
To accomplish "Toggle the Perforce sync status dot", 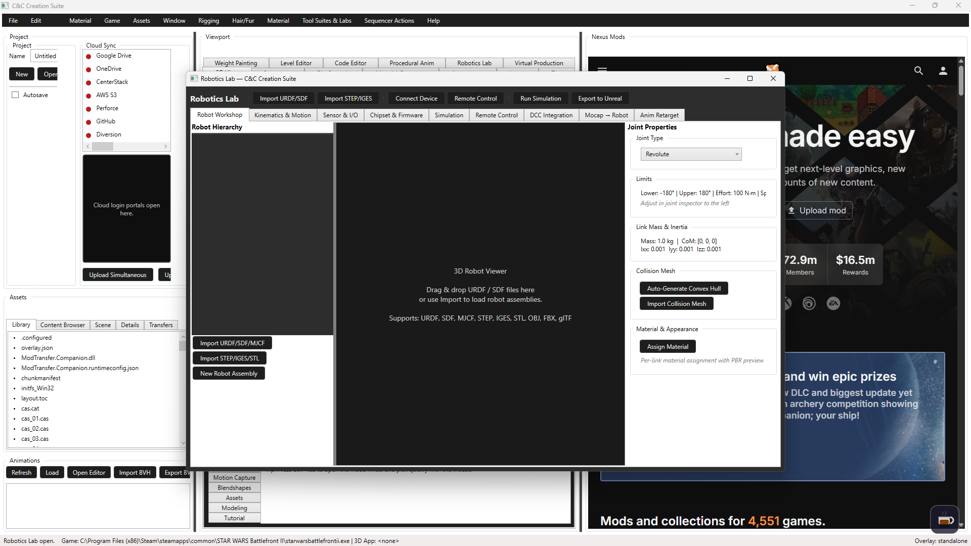I will pos(89,108).
